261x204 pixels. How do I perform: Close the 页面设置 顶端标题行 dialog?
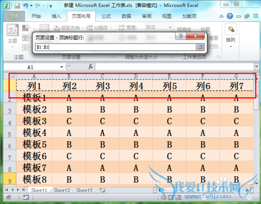click(x=195, y=36)
